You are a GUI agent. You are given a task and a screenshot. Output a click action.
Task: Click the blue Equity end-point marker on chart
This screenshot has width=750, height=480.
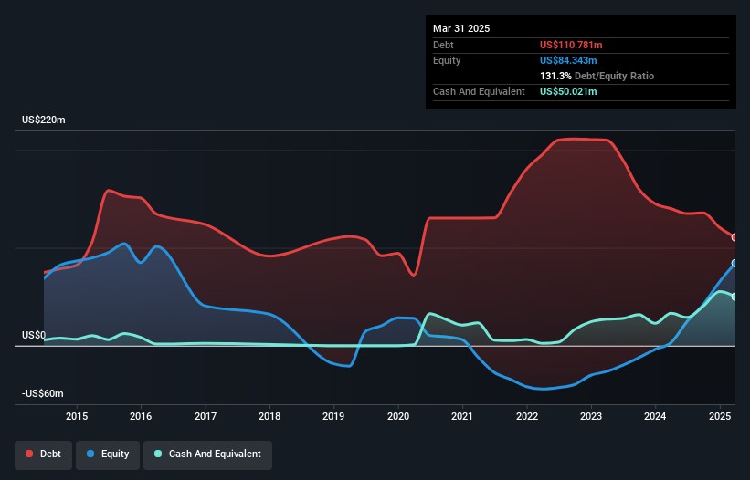[x=734, y=263]
